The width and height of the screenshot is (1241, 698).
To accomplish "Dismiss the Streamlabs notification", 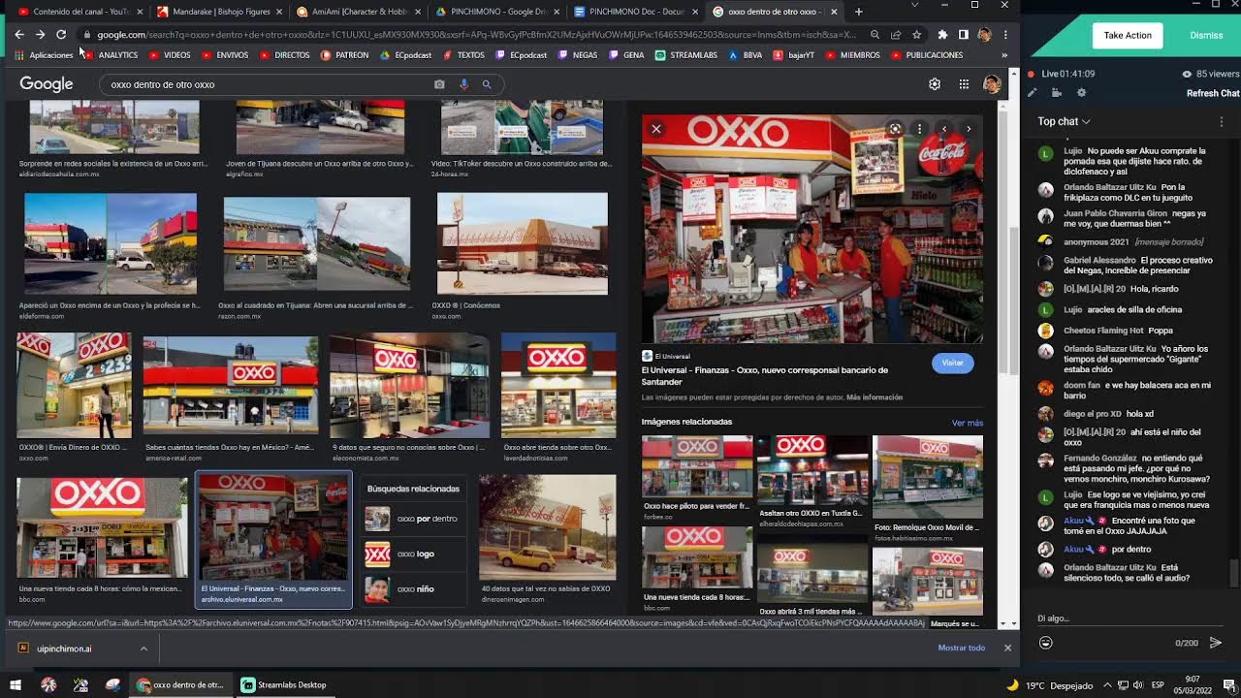I will [1206, 36].
